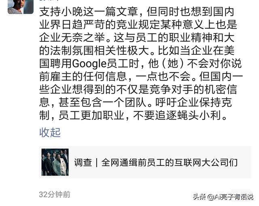Click the 调查 label in the article card
This screenshot has width=259, height=206.
pyautogui.click(x=83, y=162)
